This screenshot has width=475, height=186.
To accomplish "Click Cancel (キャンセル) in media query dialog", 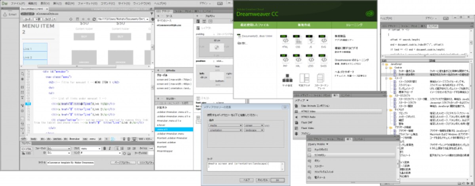I will tap(262, 180).
